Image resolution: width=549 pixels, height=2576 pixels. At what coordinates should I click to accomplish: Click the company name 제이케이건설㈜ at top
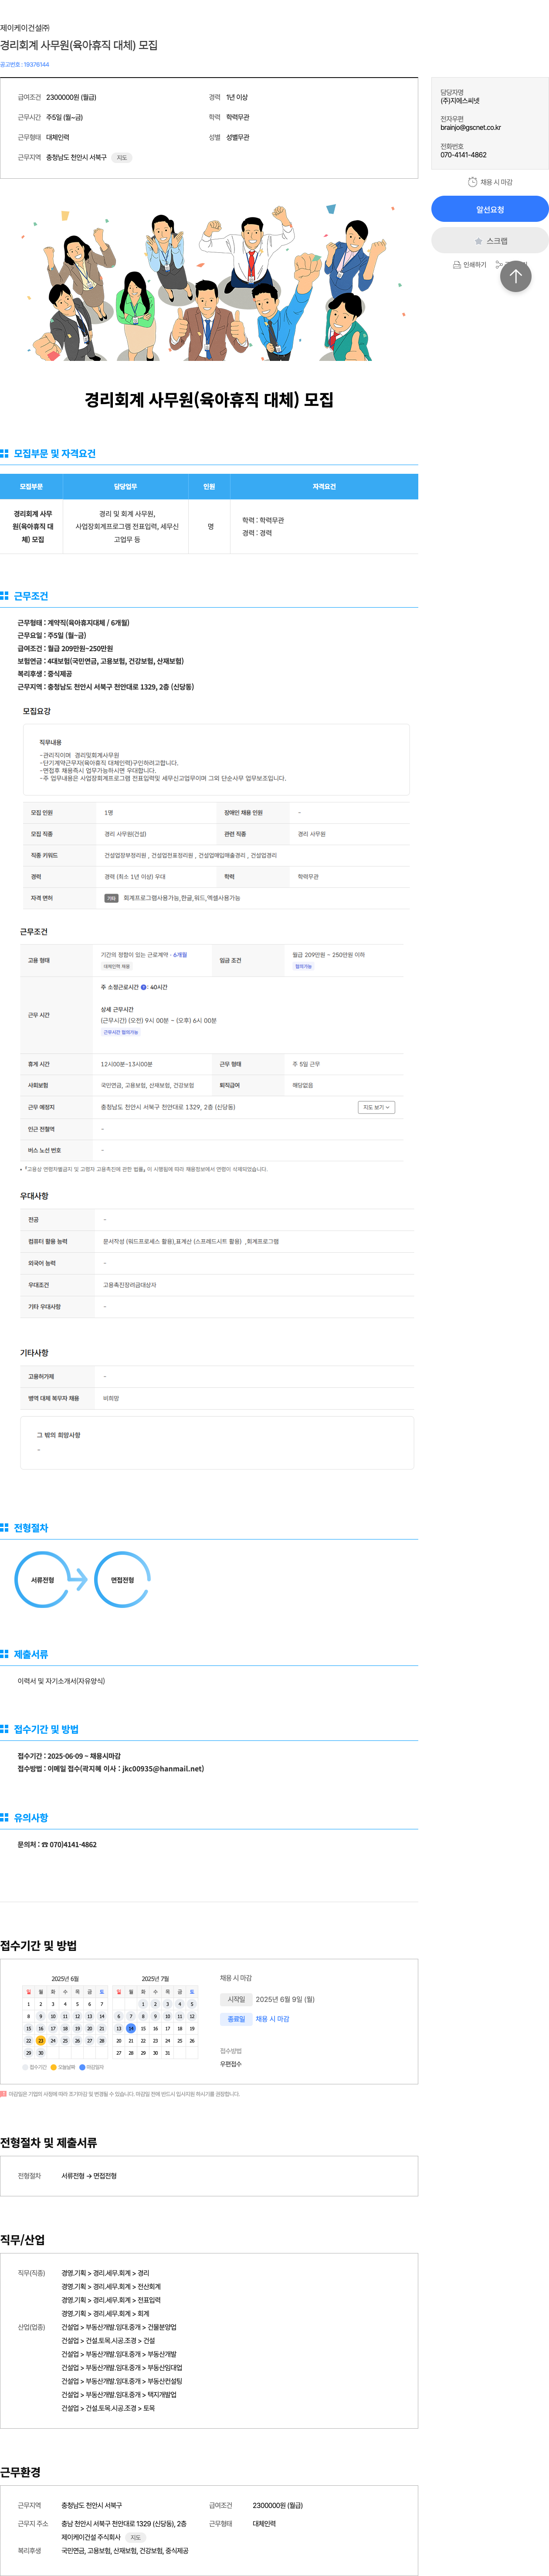25,27
